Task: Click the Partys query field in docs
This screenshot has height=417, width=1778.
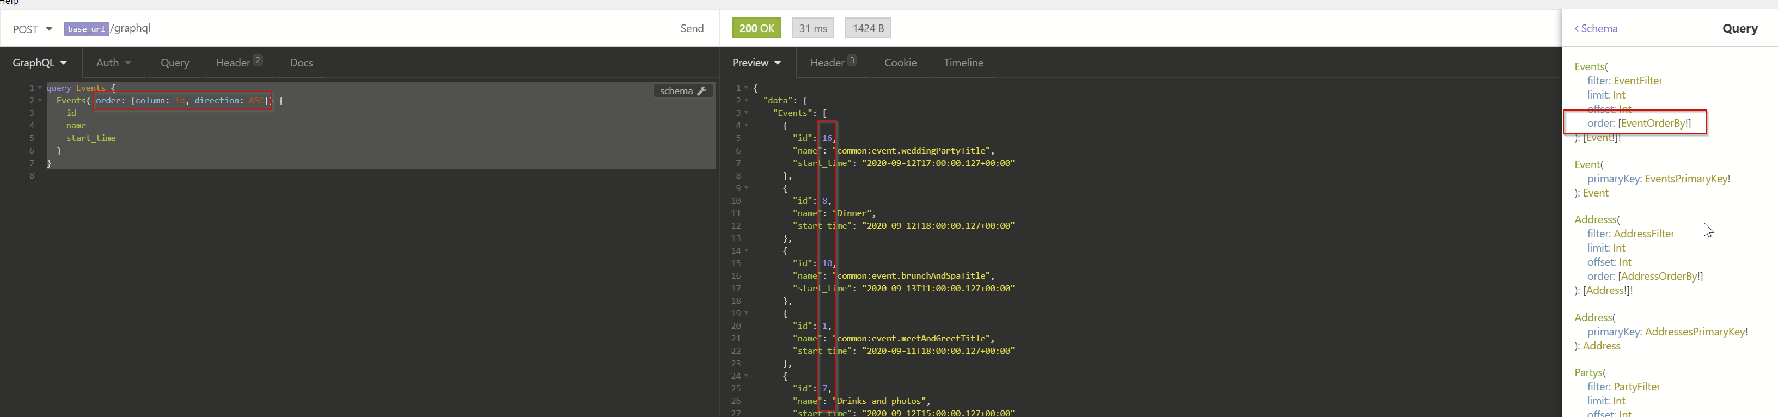Action: tap(1587, 373)
